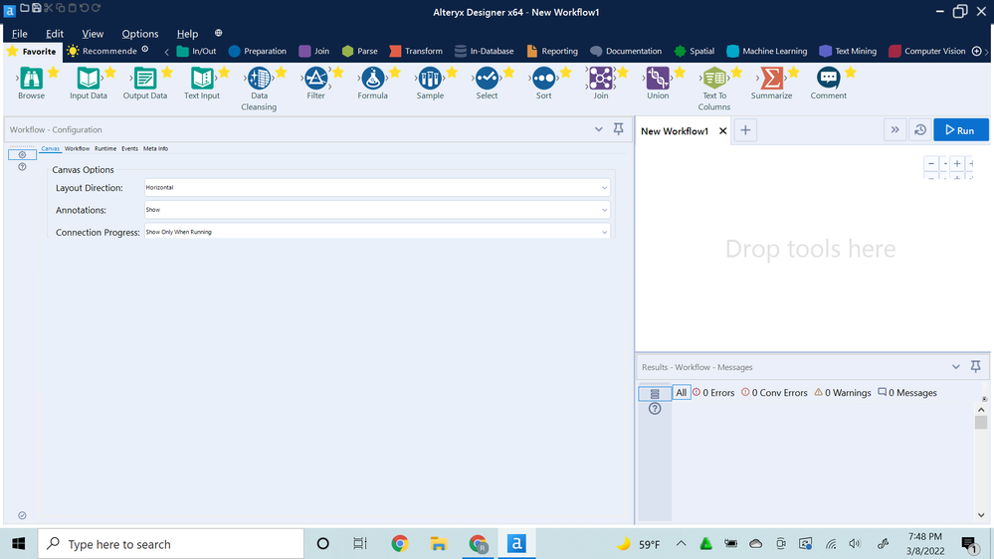Open the Preparation tool category
Viewport: 994px width, 559px height.
tap(258, 52)
